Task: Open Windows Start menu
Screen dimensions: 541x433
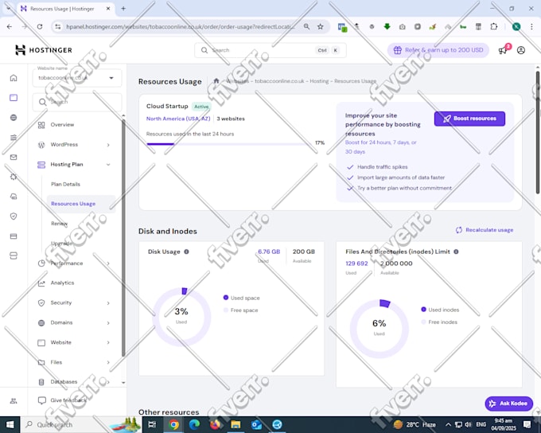Action: 10,424
